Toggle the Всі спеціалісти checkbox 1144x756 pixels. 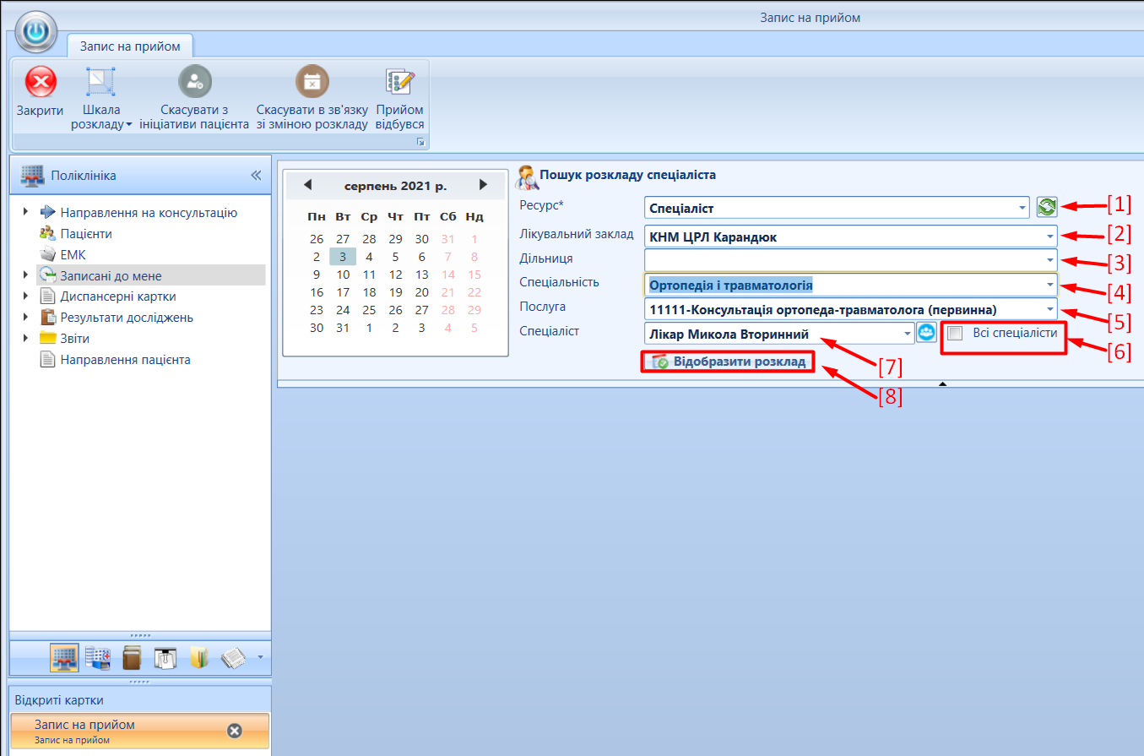[955, 333]
